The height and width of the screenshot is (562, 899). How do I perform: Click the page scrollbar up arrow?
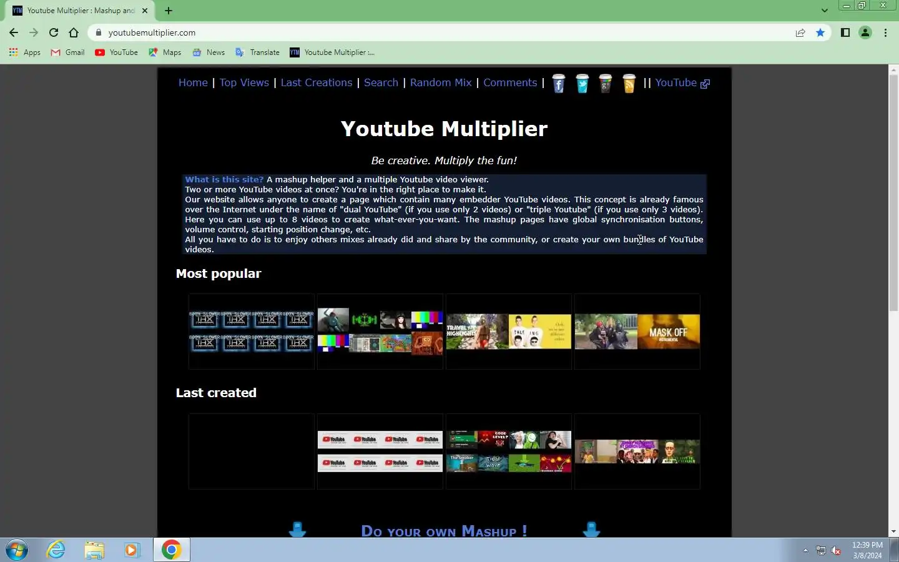(x=893, y=70)
